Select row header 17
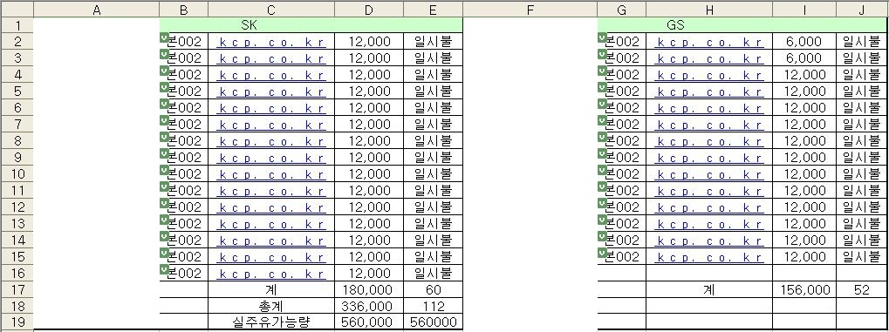Image resolution: width=889 pixels, height=332 pixels. (17, 289)
